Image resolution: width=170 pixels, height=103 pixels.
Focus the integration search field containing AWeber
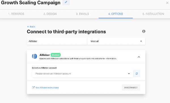point(57,41)
